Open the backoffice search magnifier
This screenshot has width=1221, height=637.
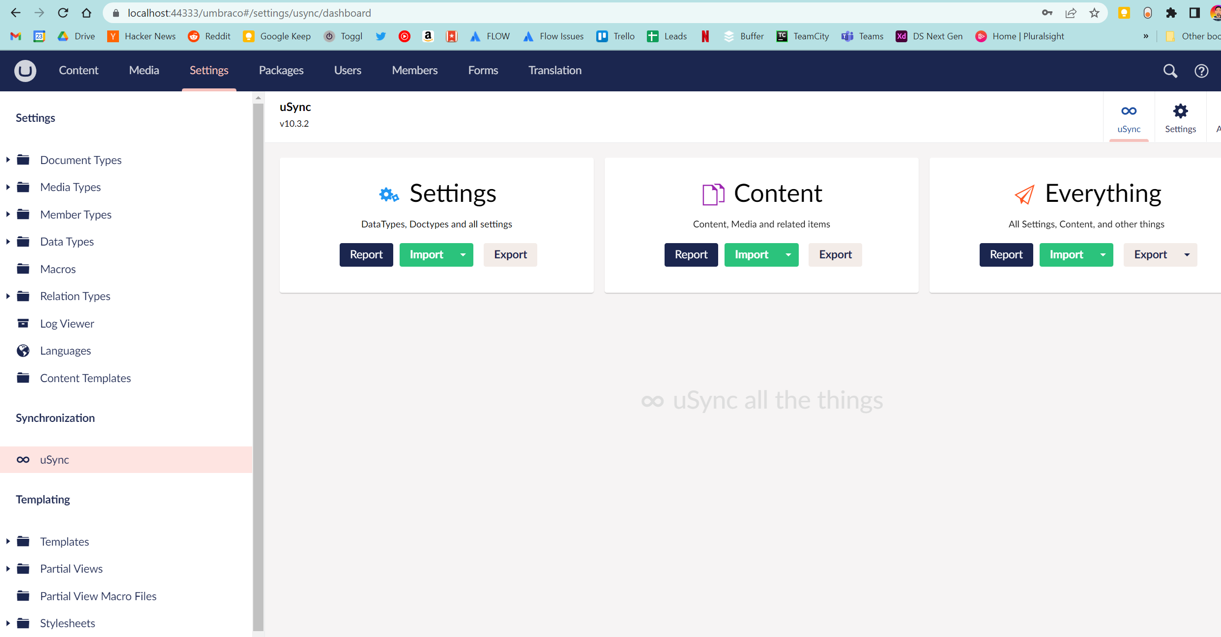pos(1170,71)
